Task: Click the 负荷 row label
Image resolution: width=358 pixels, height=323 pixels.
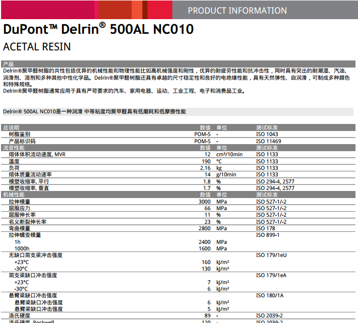Action: click(x=14, y=168)
